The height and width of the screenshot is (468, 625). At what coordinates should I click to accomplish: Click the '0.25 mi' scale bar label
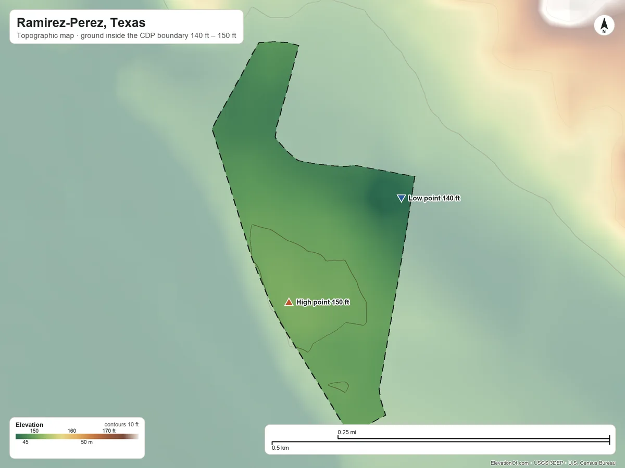click(347, 432)
